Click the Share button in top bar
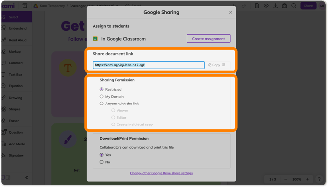328x187 pixels. [308, 6]
